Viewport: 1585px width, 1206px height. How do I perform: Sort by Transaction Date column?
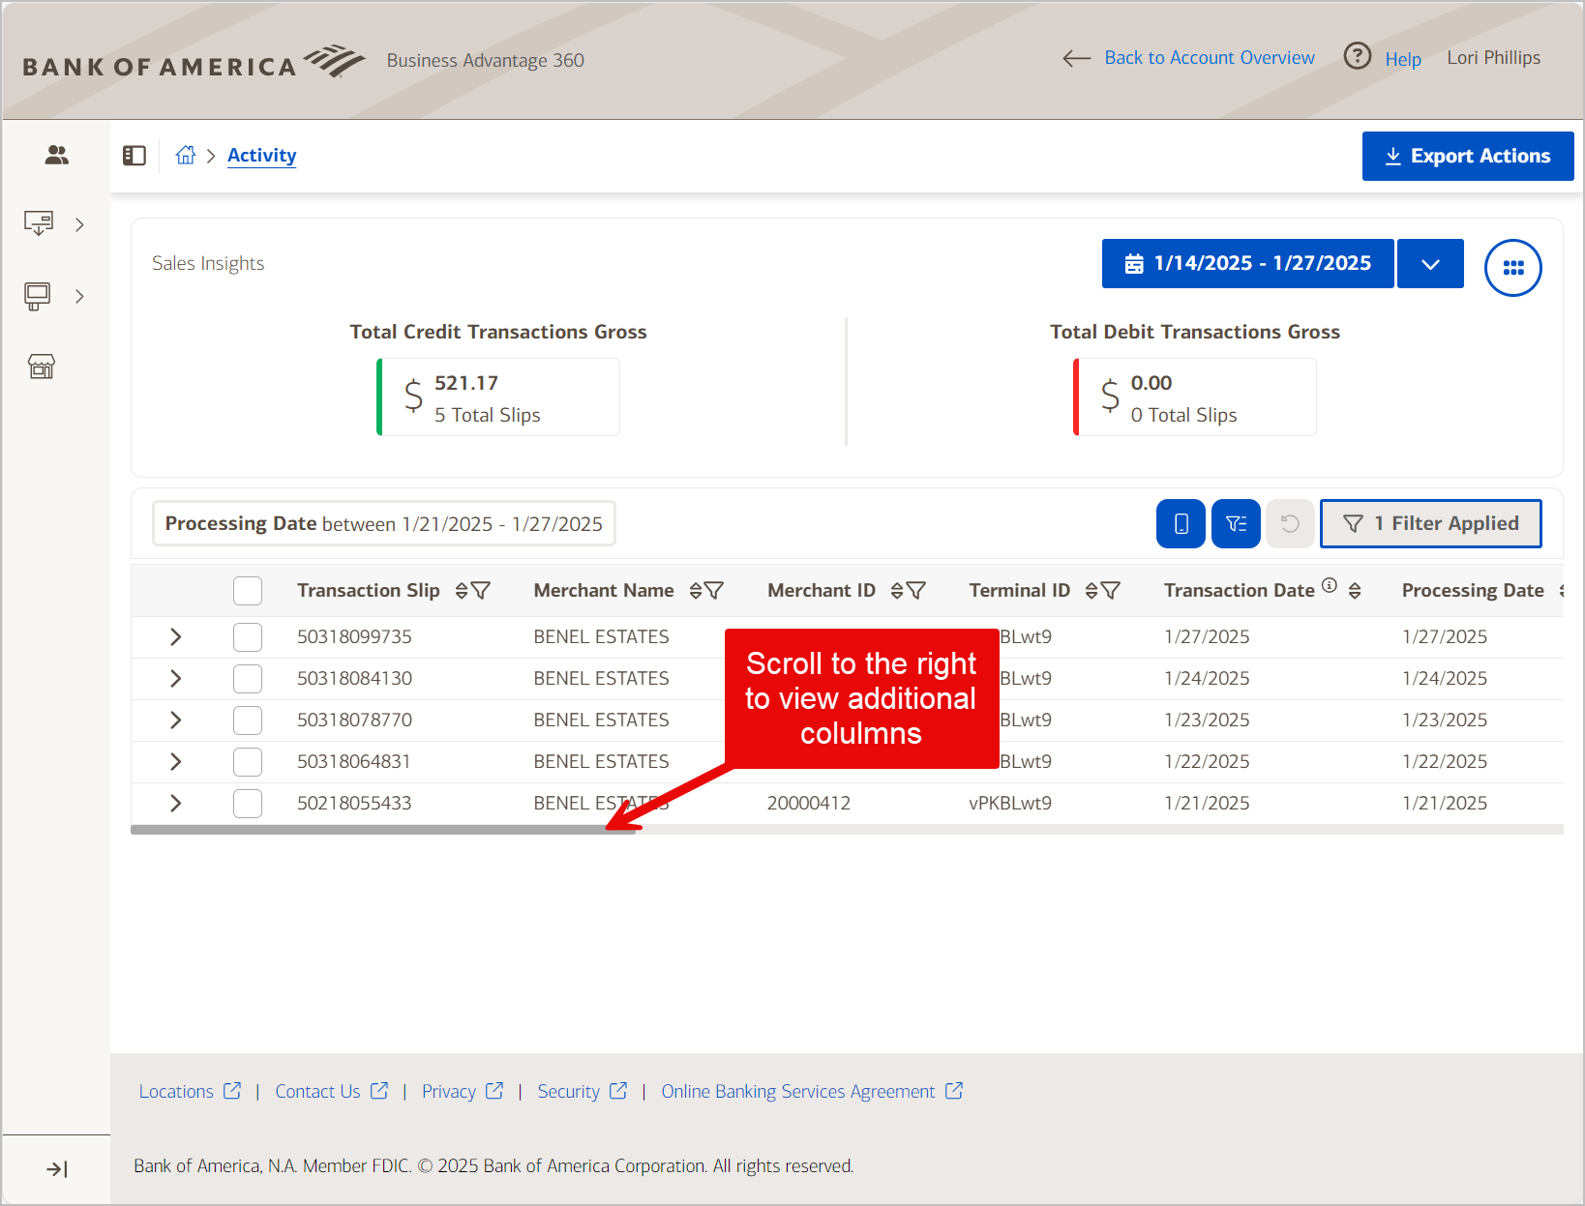(x=1355, y=591)
